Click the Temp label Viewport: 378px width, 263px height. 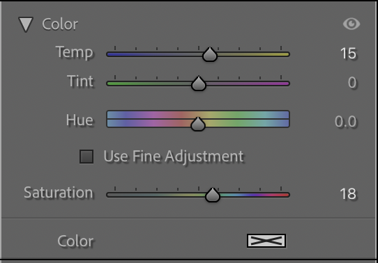(74, 52)
